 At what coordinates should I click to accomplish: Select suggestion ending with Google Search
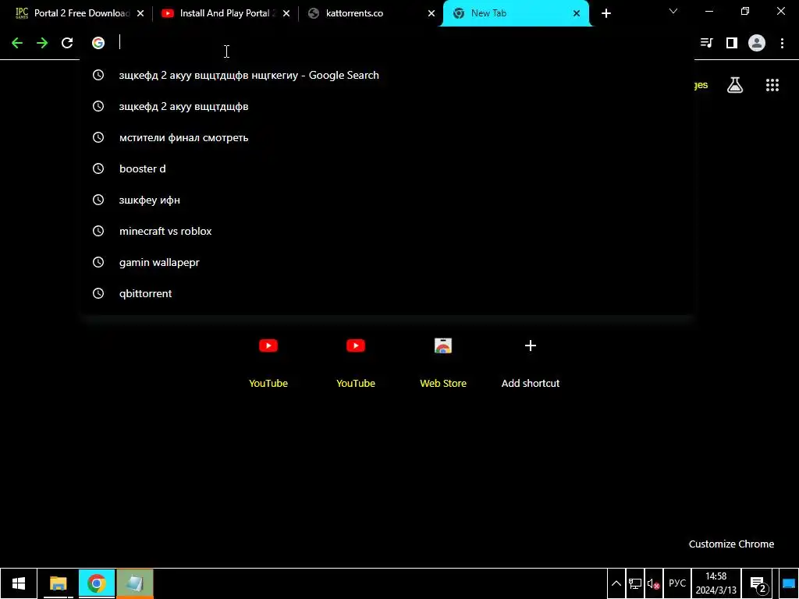click(x=387, y=75)
